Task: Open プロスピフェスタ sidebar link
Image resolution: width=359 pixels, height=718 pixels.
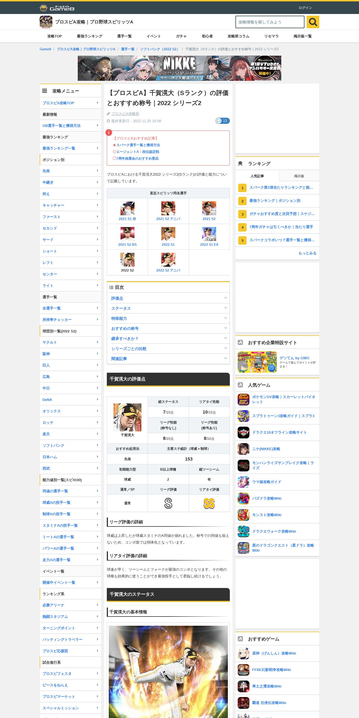Action: coord(70,674)
